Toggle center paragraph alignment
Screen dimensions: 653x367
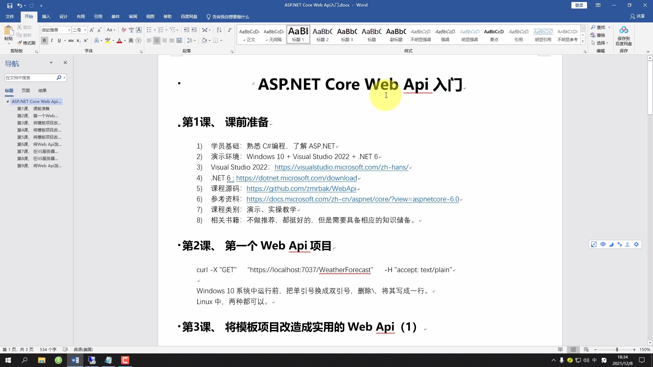click(157, 40)
